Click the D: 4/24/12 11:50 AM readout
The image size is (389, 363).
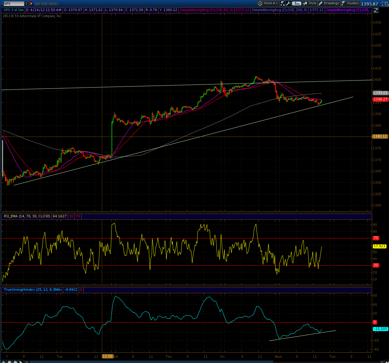[x=44, y=10]
